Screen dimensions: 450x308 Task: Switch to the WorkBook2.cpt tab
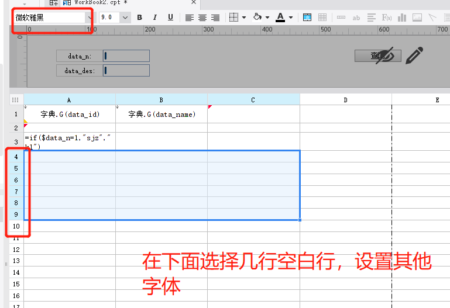[x=101, y=2]
